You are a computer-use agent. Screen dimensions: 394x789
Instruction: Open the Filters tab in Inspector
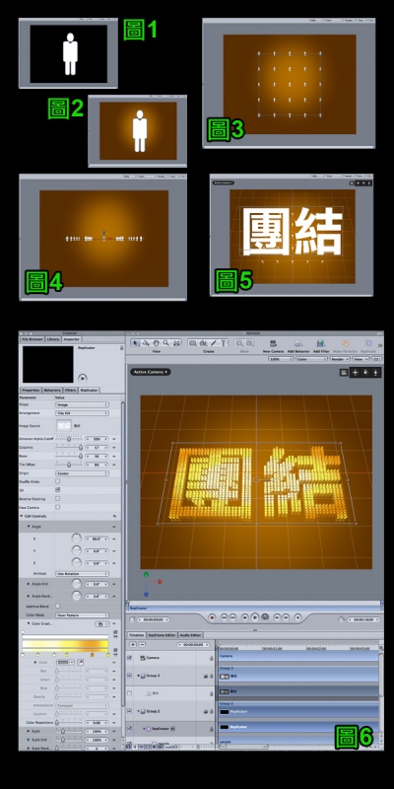pyautogui.click(x=71, y=390)
